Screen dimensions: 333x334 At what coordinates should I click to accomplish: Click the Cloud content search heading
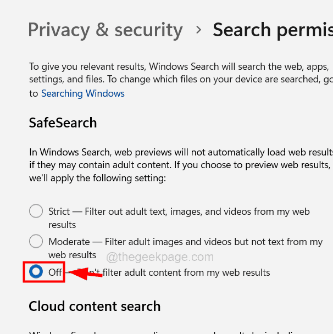(x=95, y=306)
